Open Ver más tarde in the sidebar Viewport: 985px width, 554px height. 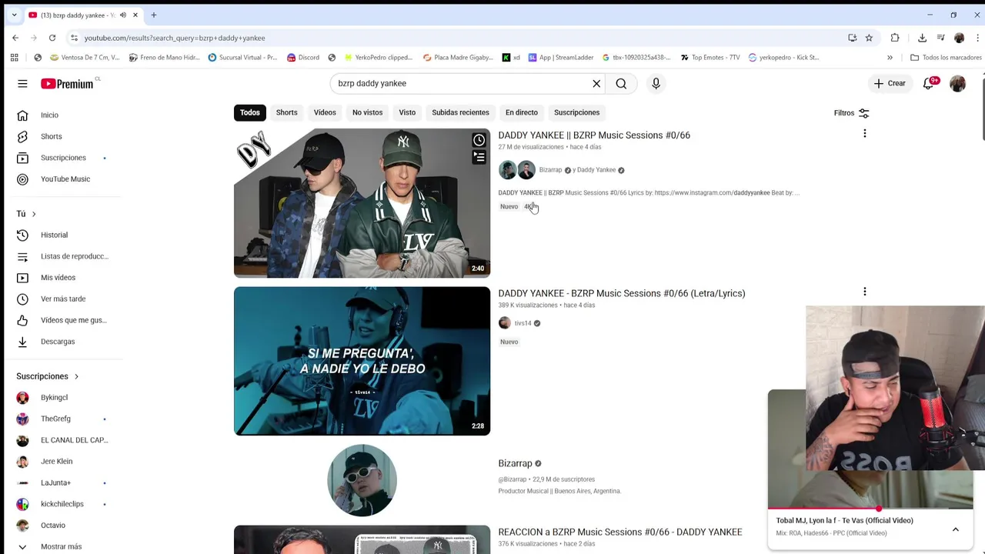coord(63,299)
